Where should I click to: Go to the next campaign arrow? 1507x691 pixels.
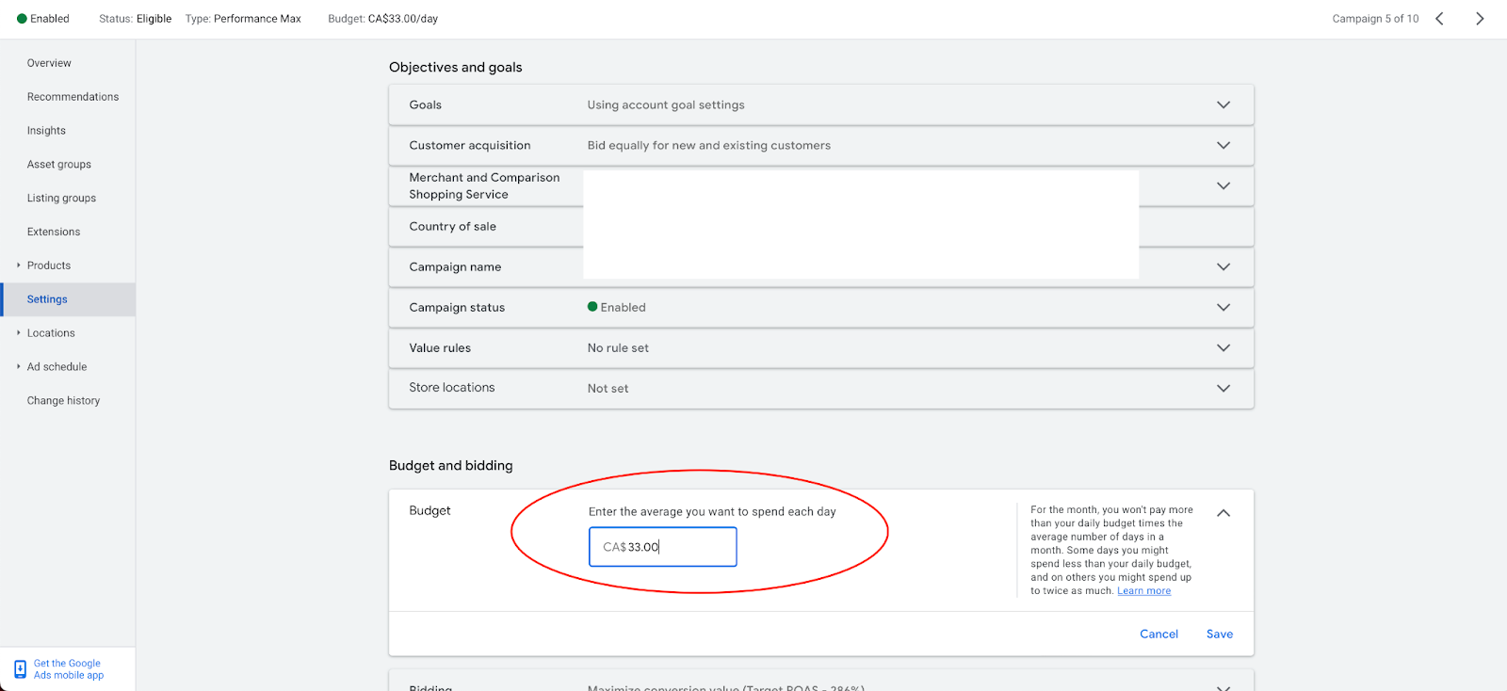point(1480,19)
